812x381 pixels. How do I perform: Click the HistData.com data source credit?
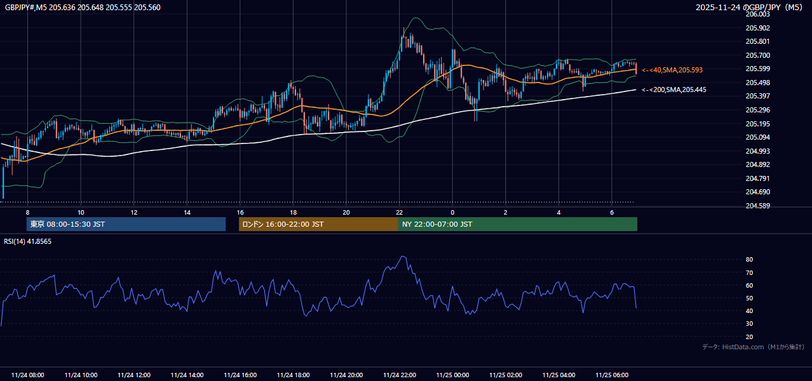754,347
